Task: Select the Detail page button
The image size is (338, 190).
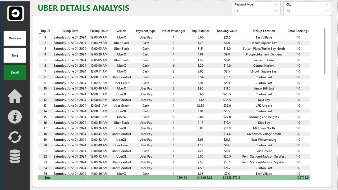Action: [x=15, y=72]
